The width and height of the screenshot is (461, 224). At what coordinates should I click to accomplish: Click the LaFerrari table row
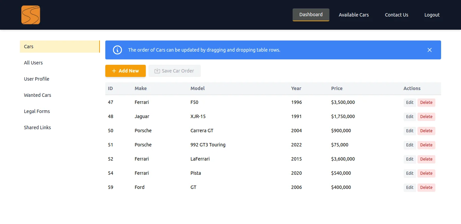[x=273, y=159]
